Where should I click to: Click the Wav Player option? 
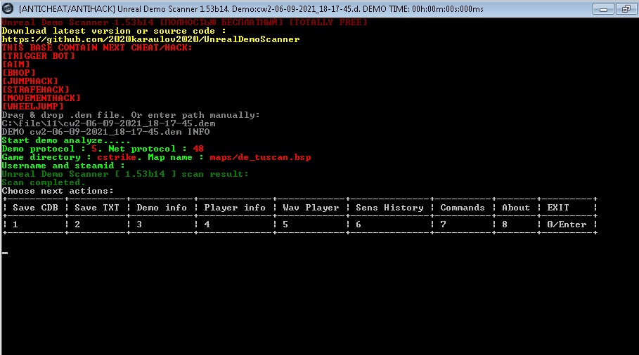311,208
